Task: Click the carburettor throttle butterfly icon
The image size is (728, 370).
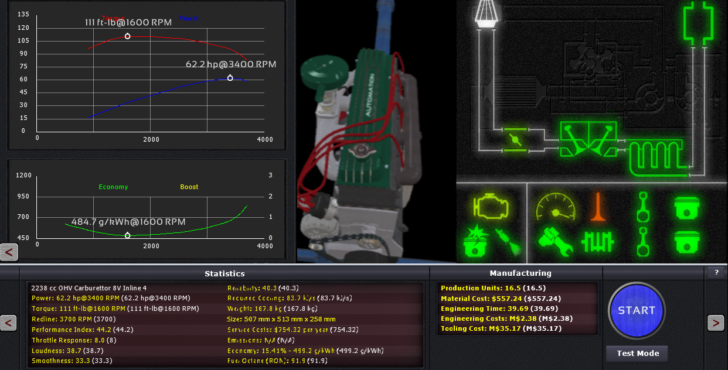Action: (515, 140)
